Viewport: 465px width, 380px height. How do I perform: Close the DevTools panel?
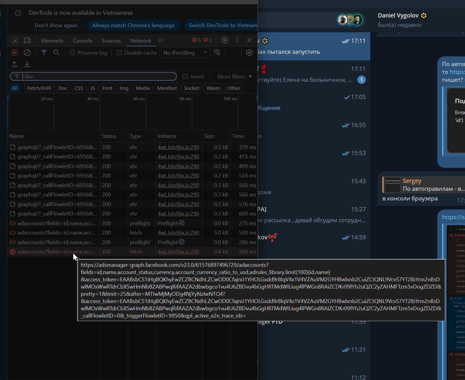tap(249, 40)
